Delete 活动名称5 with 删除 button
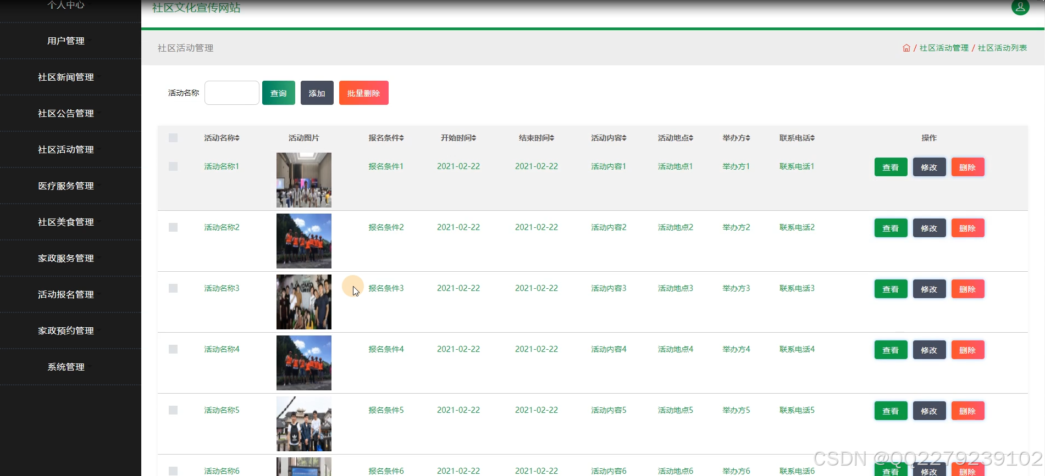This screenshot has width=1045, height=476. (967, 411)
